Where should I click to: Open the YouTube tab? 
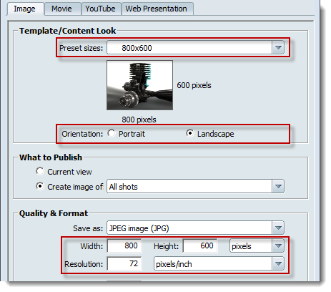tap(101, 9)
